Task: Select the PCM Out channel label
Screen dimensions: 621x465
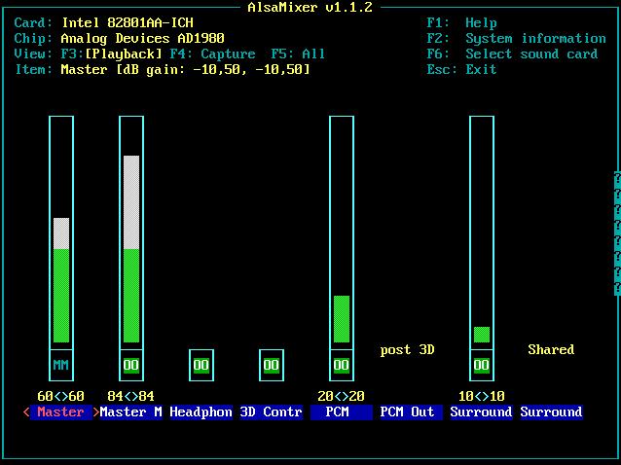Action: coord(411,411)
